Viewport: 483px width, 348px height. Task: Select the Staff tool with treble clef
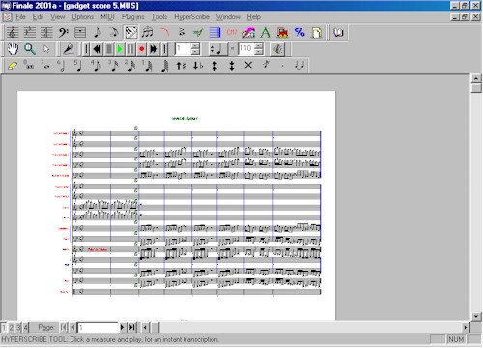(x=13, y=32)
